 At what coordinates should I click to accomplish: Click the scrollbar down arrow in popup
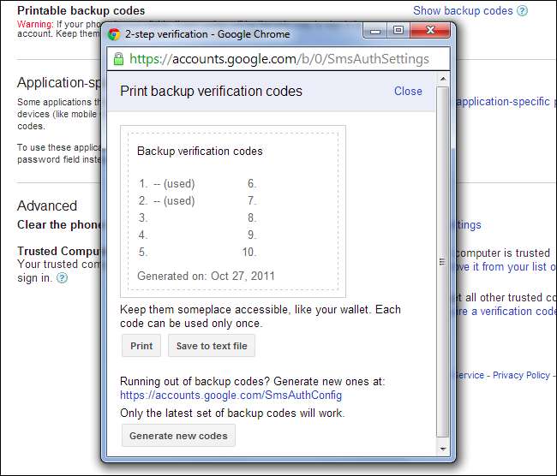click(443, 449)
